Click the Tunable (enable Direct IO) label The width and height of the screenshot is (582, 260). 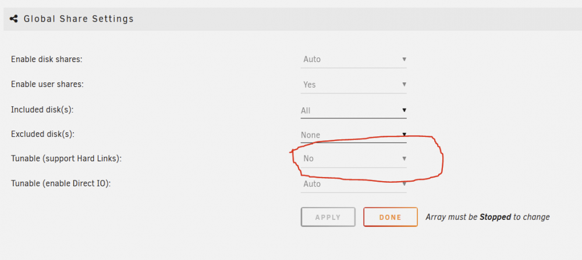coord(61,184)
